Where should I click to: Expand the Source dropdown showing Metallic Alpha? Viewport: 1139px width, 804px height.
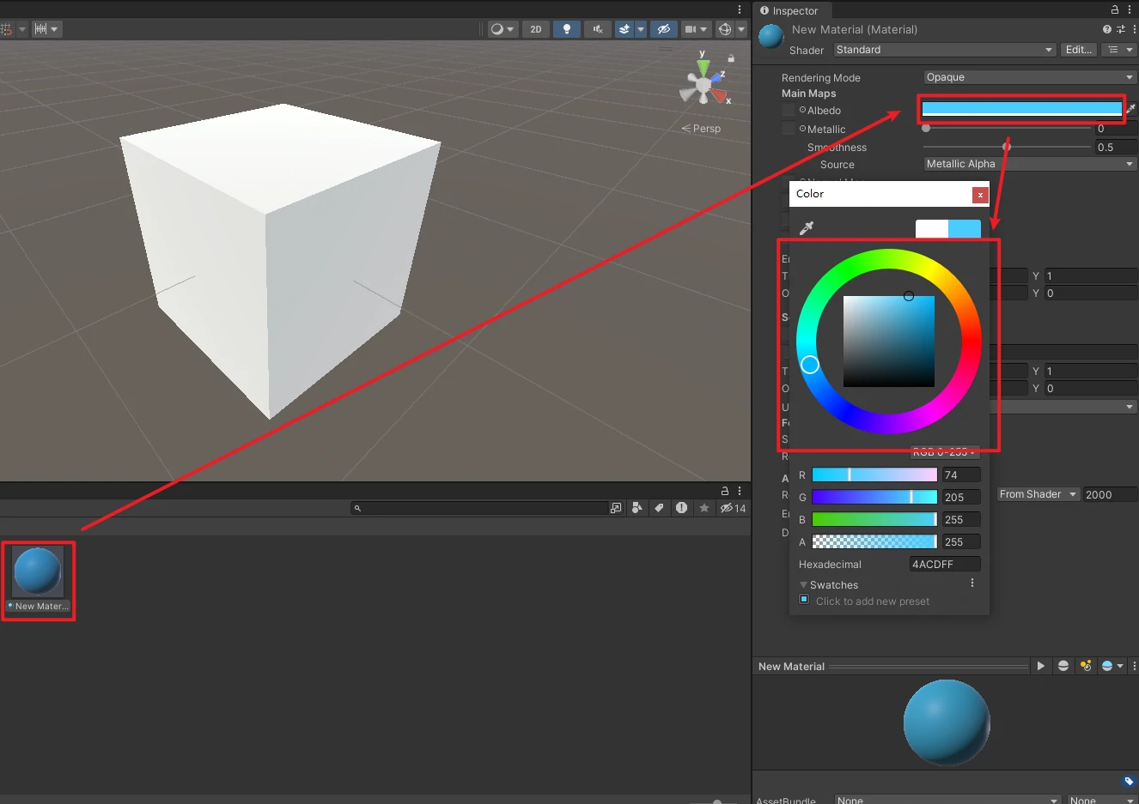click(1029, 164)
